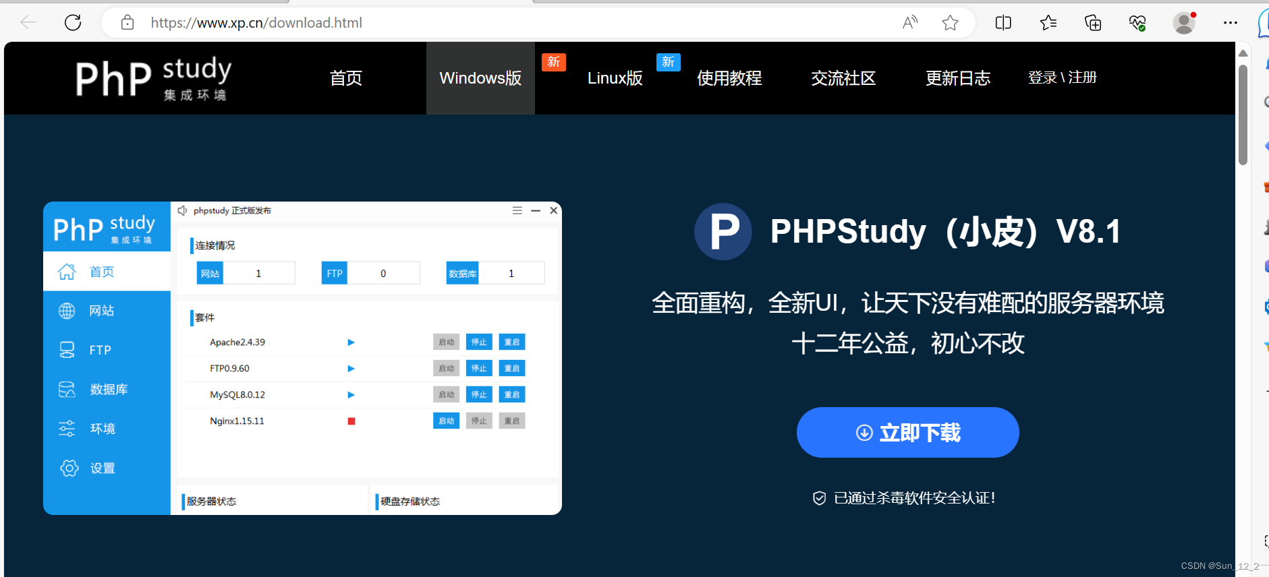This screenshot has height=577, width=1269.
Task: Click the FTP0.9.60 row label
Action: pyautogui.click(x=229, y=368)
